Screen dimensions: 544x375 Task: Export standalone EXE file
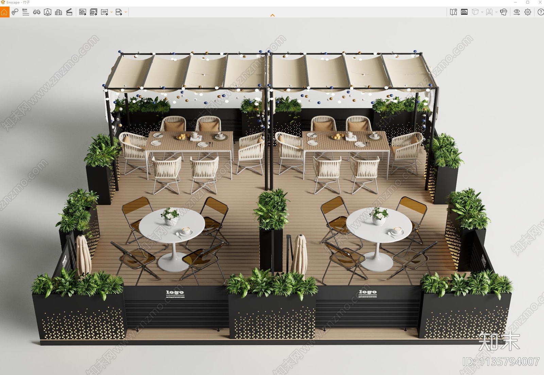tap(119, 12)
